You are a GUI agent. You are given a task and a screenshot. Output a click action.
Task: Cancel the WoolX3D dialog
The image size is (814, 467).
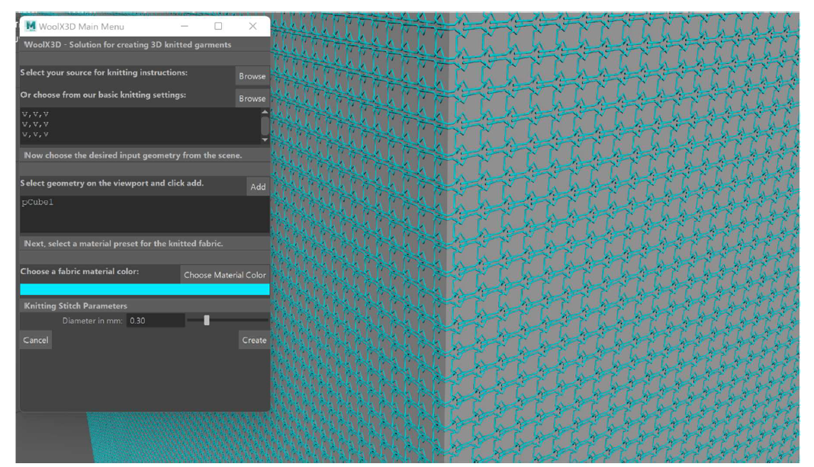34,341
